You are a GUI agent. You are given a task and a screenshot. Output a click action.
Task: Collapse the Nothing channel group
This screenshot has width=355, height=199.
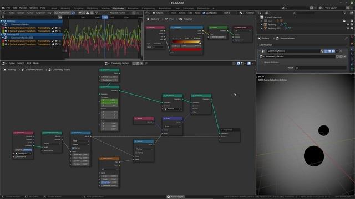point(2,21)
